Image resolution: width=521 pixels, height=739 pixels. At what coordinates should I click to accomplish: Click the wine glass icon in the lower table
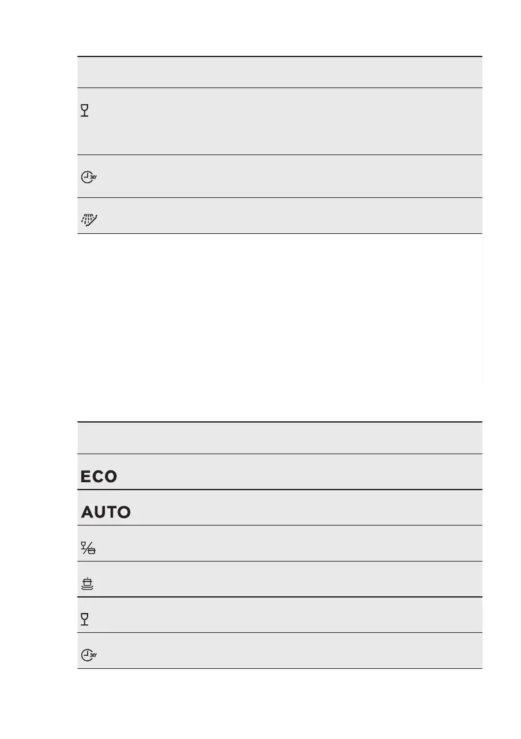click(85, 619)
